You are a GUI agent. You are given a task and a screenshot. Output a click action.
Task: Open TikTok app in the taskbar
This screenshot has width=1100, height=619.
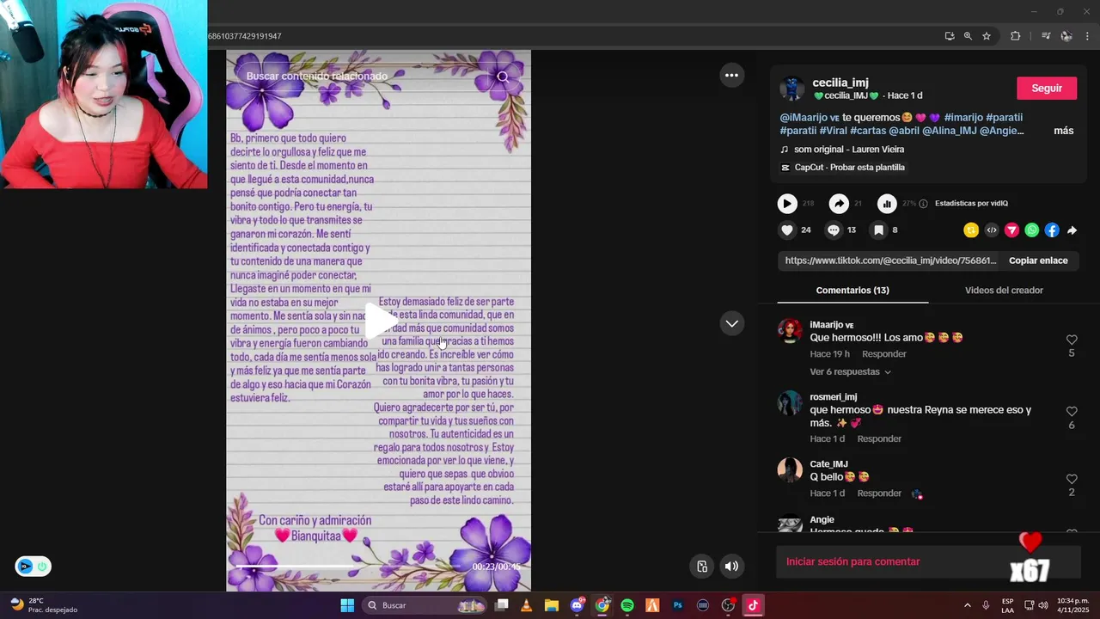[754, 605]
